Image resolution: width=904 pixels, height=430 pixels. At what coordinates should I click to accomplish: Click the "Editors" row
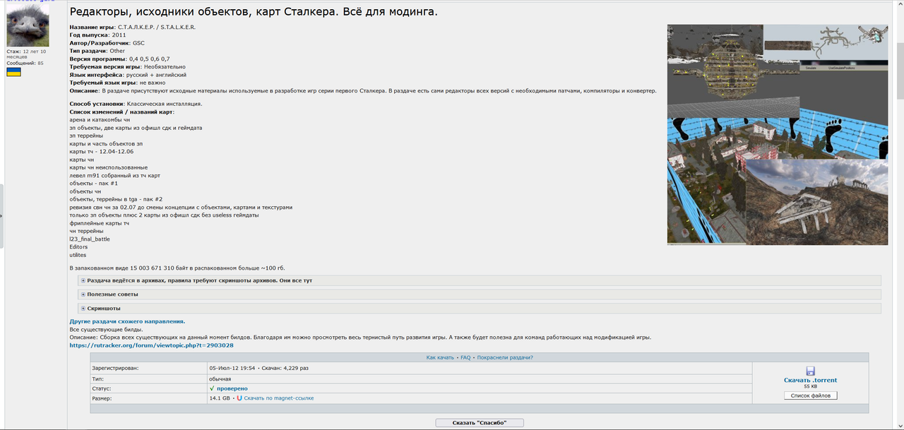pos(78,247)
